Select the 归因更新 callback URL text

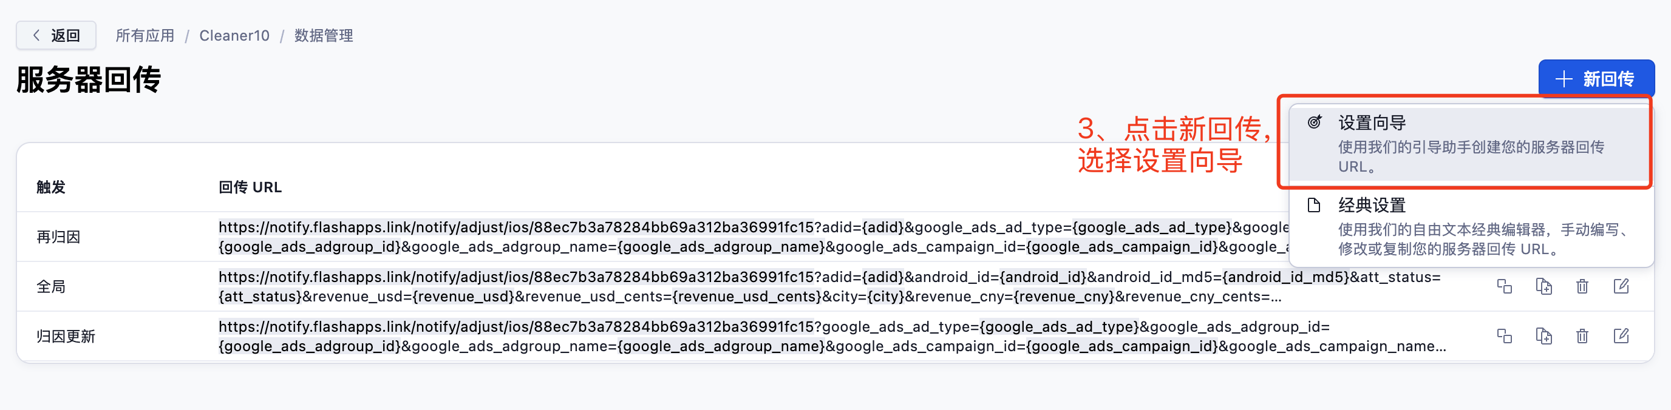point(832,336)
